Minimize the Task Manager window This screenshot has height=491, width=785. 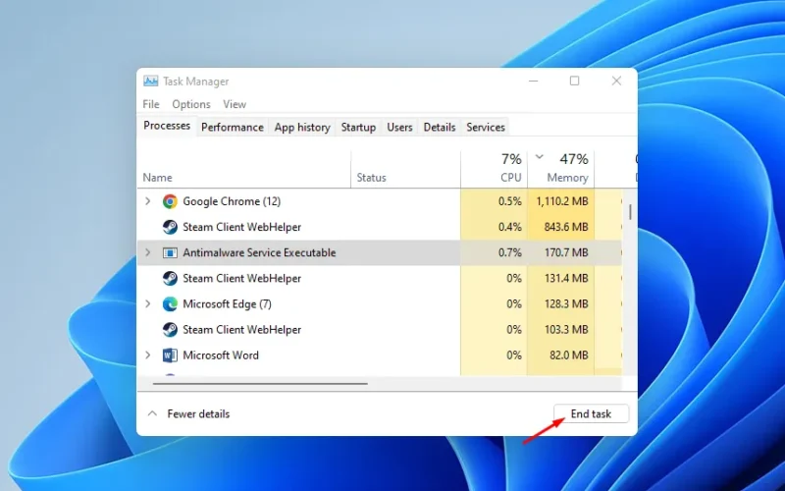click(x=533, y=81)
